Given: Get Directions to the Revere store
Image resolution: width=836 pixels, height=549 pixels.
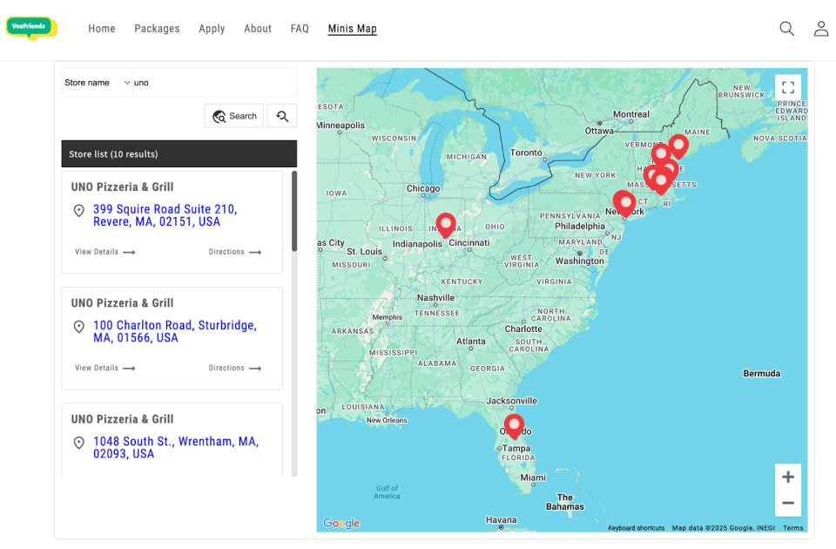Looking at the screenshot, I should (x=234, y=252).
